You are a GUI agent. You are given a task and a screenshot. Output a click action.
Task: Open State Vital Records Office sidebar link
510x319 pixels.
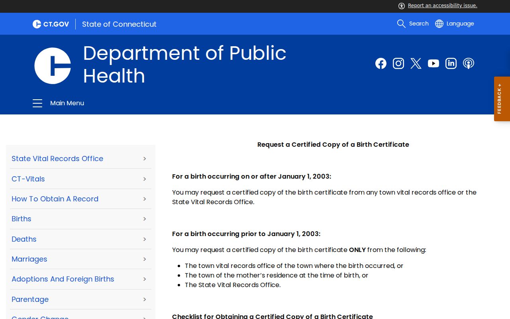57,159
